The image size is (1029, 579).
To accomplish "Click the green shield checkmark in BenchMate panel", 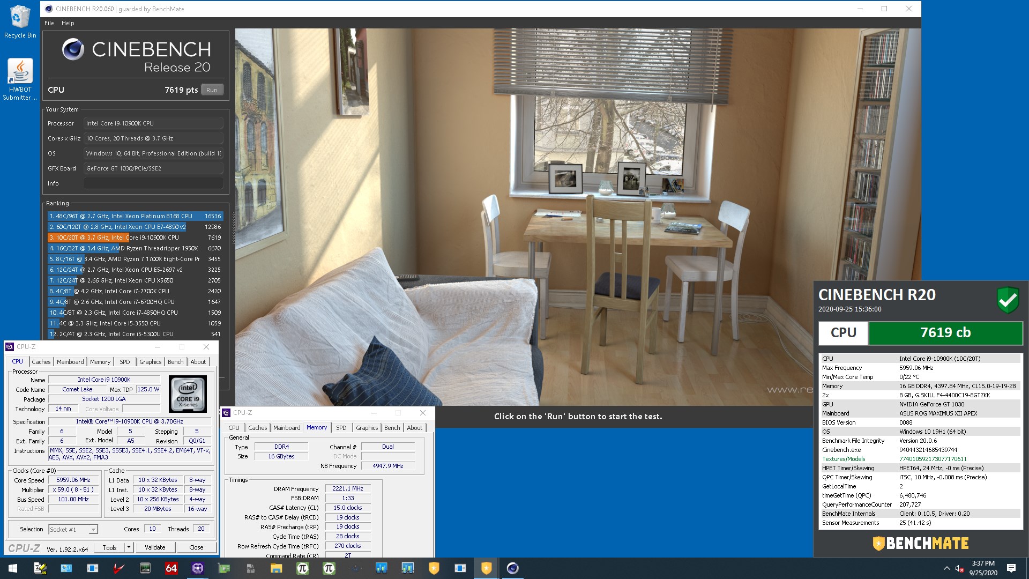I will coord(1008,300).
